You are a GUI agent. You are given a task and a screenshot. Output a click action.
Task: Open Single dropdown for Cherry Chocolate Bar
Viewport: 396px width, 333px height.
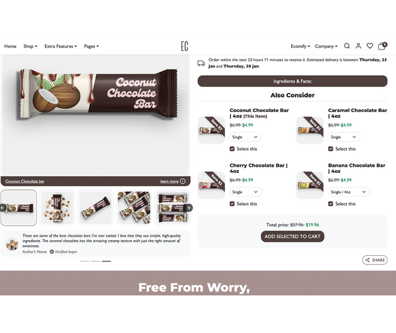tap(246, 192)
